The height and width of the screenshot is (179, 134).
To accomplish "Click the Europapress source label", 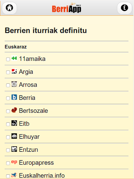I will click(36, 163).
